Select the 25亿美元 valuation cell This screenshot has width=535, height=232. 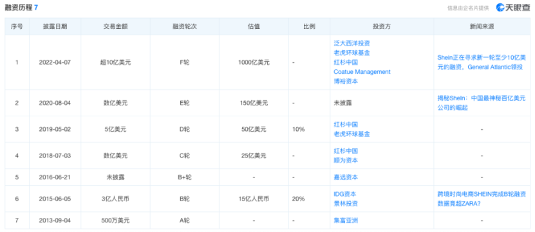pos(254,156)
